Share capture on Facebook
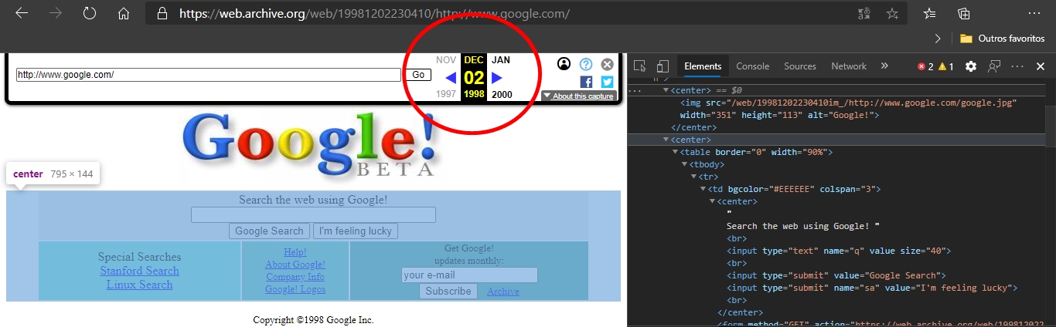1056x327 pixels. point(586,82)
